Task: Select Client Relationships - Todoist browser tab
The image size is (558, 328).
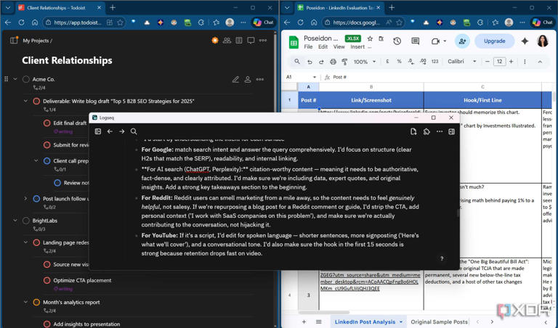Action: [x=60, y=7]
